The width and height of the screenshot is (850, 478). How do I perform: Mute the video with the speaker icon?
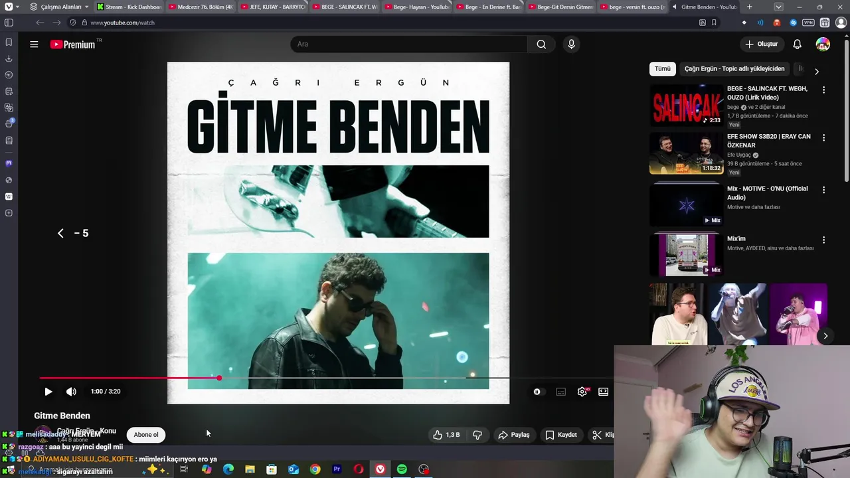pos(71,392)
